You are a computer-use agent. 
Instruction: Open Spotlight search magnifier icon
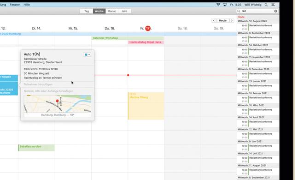266,5
